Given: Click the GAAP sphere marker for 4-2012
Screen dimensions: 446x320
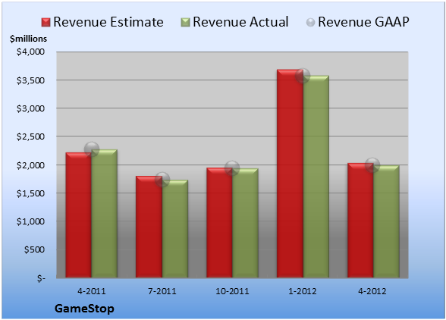Looking at the screenshot, I should [x=372, y=165].
